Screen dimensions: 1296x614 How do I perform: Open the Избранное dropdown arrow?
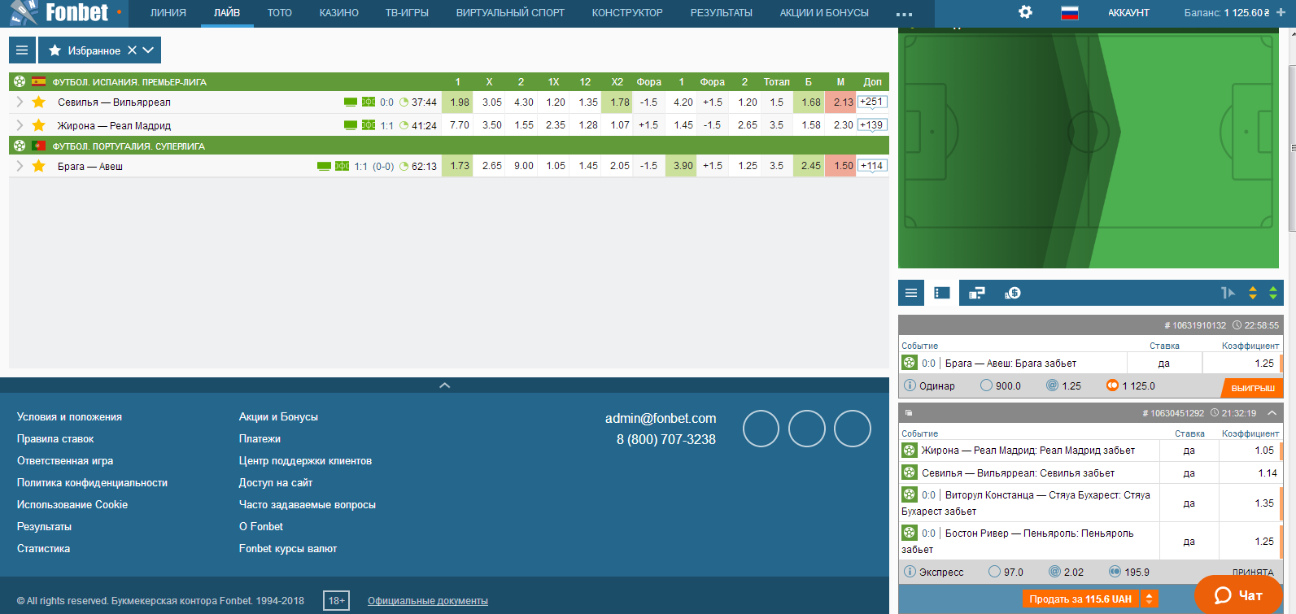[x=148, y=50]
